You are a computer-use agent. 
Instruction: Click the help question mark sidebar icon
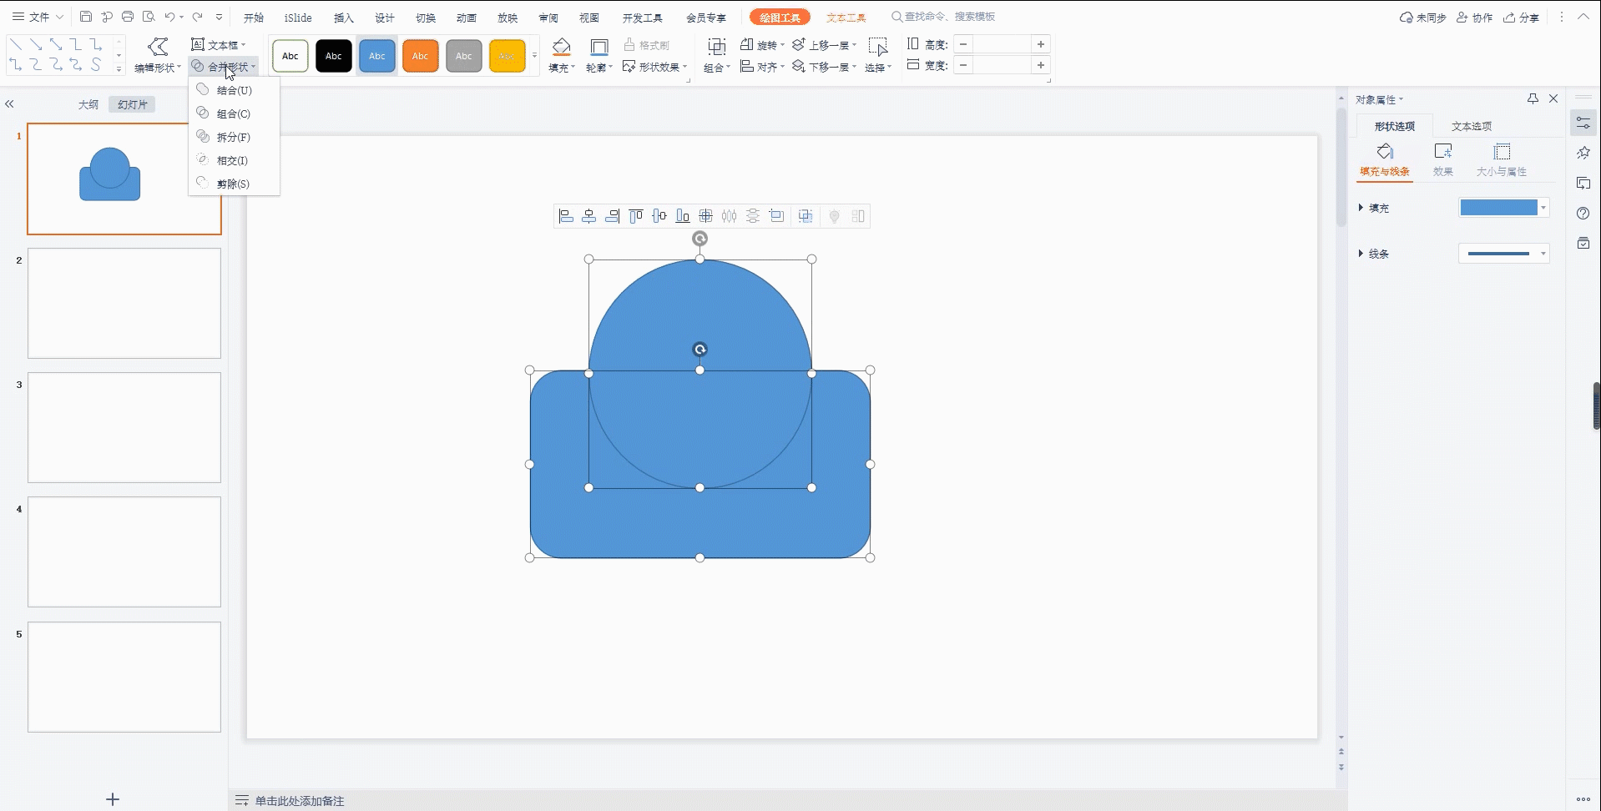[x=1583, y=214]
